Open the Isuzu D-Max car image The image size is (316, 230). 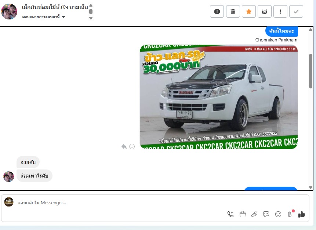[x=219, y=97]
